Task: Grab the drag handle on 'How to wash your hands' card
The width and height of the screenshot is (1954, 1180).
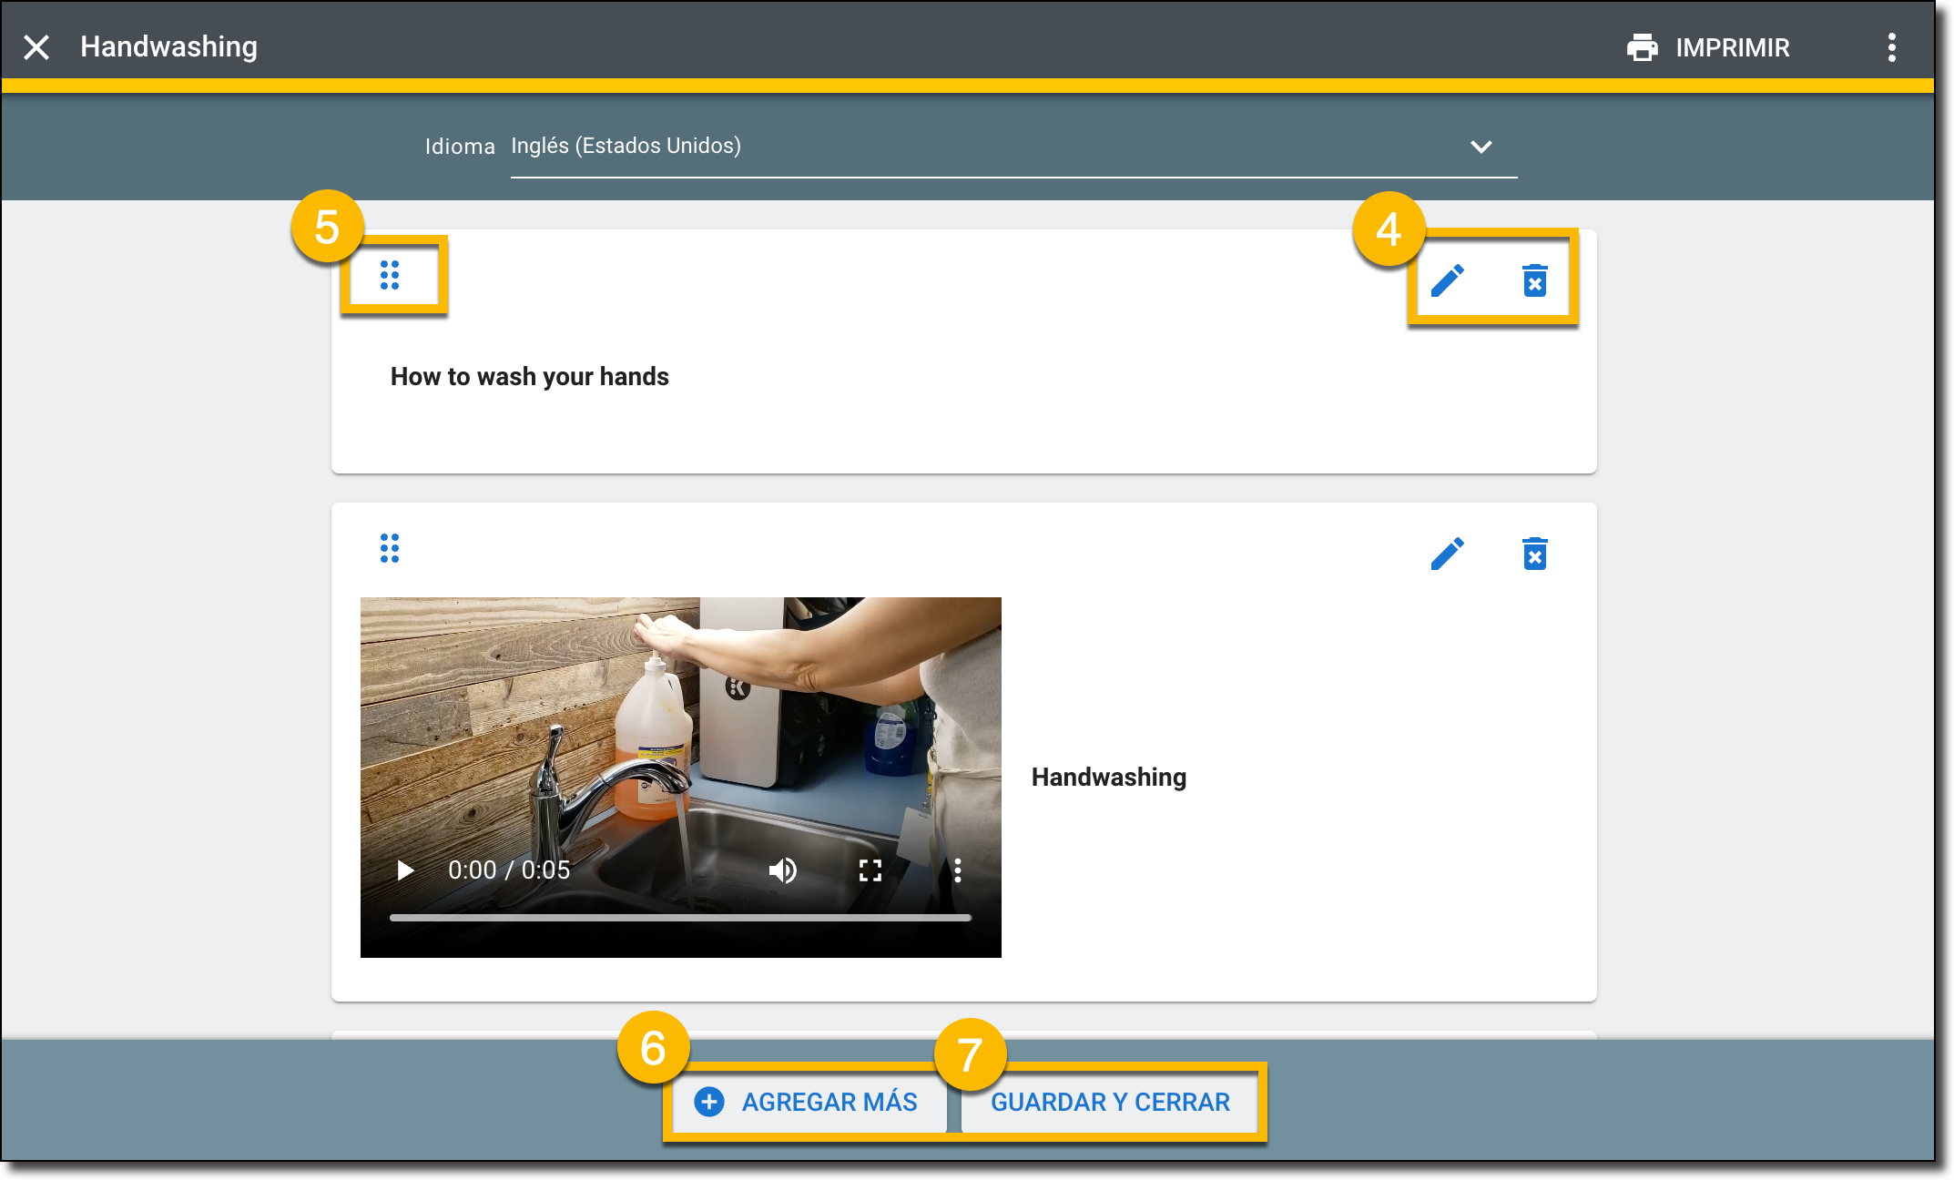Action: [x=390, y=275]
